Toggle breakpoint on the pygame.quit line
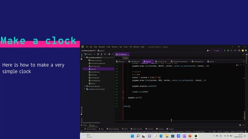This screenshot has width=248, height=139. point(123,98)
